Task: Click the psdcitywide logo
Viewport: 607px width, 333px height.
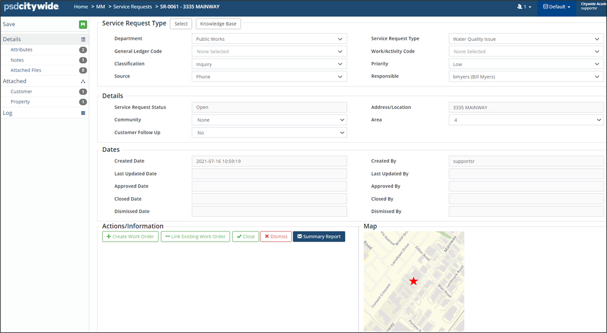Action: click(x=32, y=7)
